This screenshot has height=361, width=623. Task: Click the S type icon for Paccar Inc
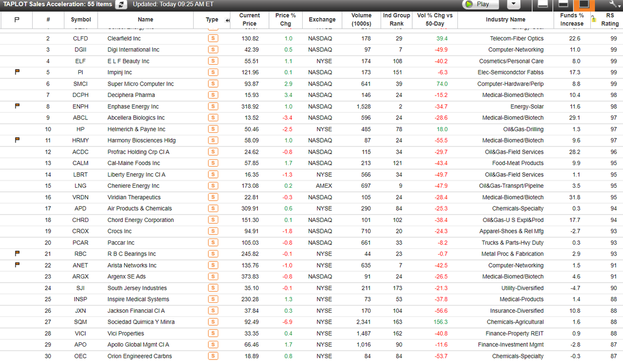click(x=212, y=242)
